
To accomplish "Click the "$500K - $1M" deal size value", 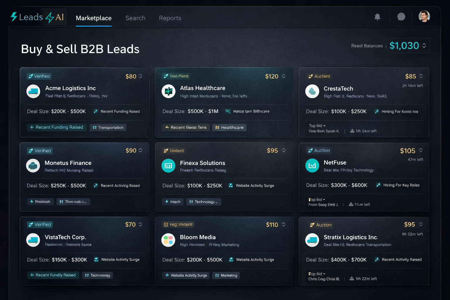I will click(203, 111).
